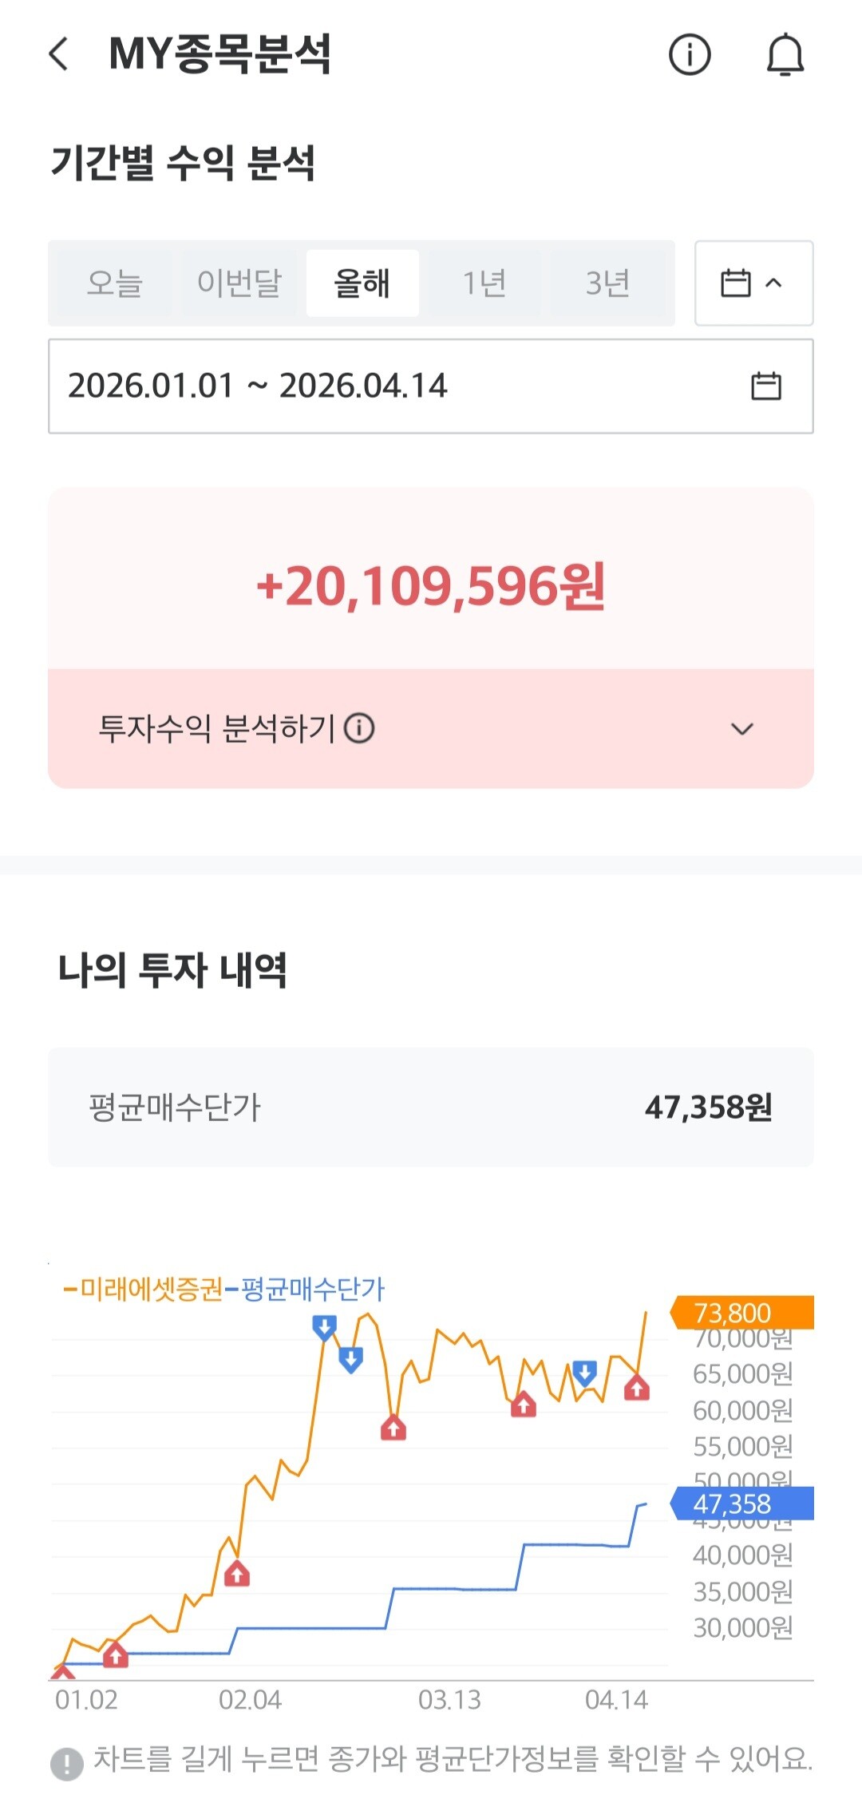Collapse the calendar date picker toggle
This screenshot has width=862, height=1803.
click(753, 283)
